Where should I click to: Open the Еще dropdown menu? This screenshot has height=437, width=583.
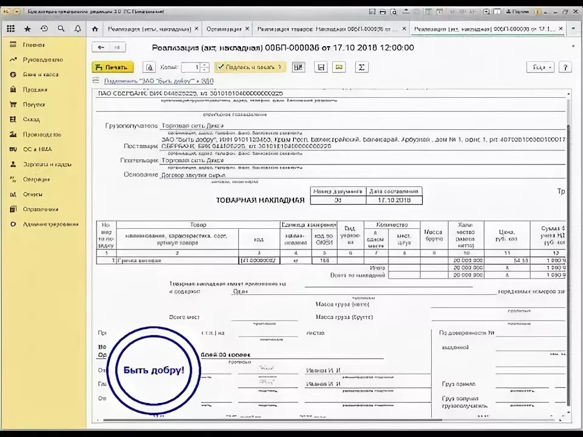point(540,67)
